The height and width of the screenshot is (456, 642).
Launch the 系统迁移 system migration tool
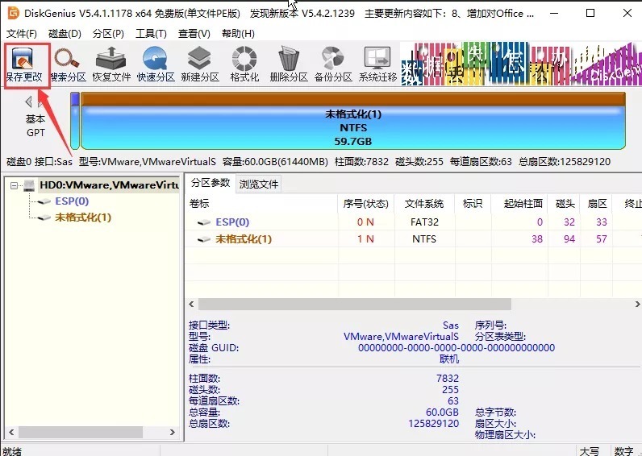[377, 64]
